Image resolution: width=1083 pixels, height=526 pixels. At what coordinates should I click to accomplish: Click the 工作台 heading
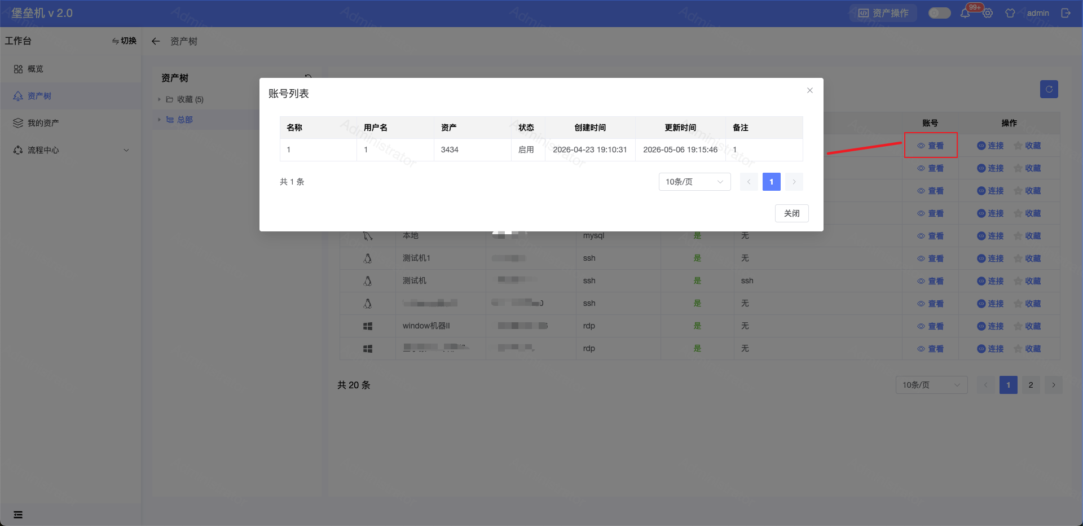18,41
